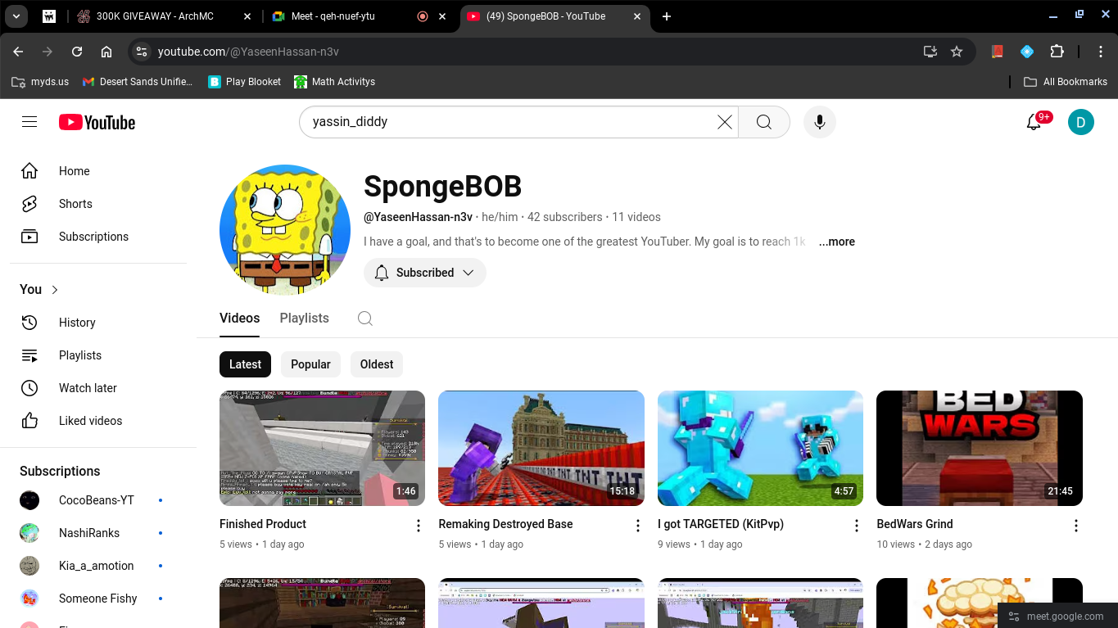Open a new browser tab
The image size is (1118, 628).
coord(667,16)
